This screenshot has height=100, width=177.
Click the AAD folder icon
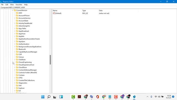17,13
